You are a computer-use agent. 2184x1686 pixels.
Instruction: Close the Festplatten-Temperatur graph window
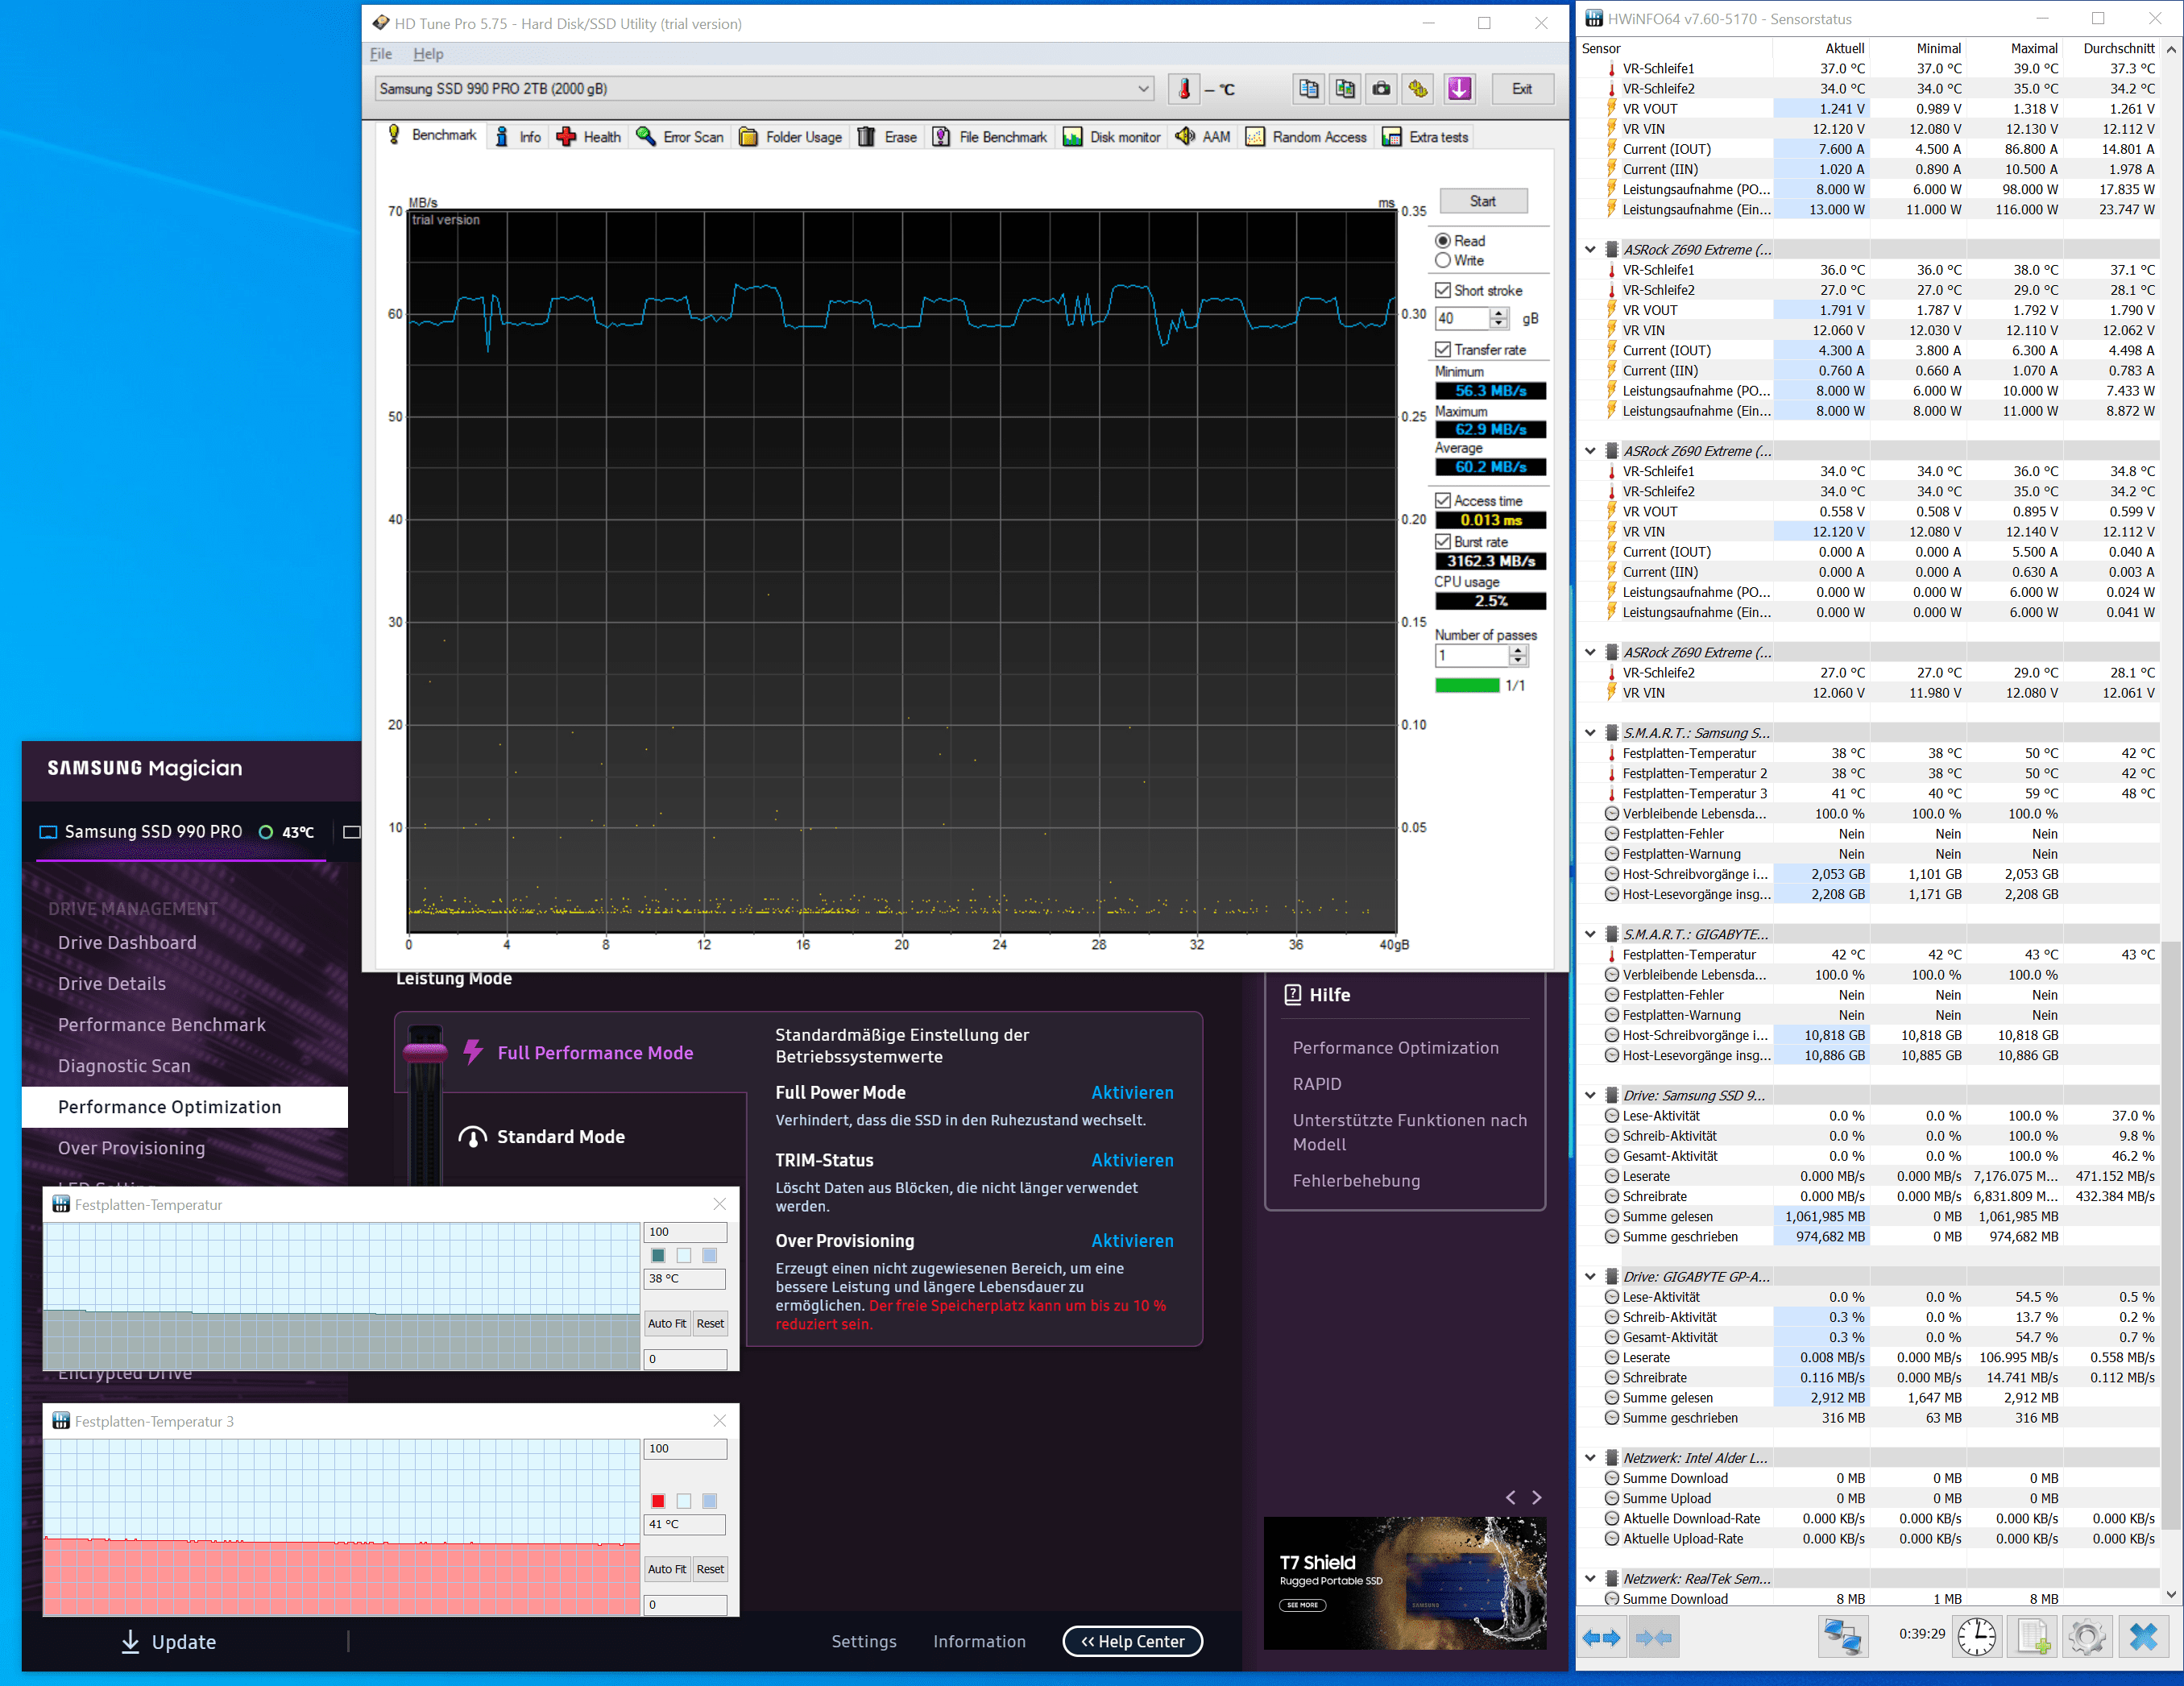point(719,1204)
